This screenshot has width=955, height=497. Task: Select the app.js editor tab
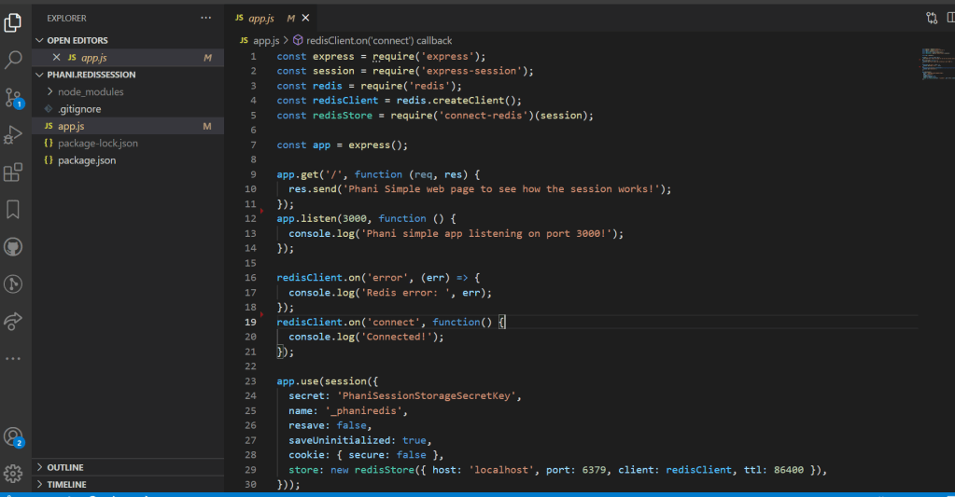[x=260, y=18]
